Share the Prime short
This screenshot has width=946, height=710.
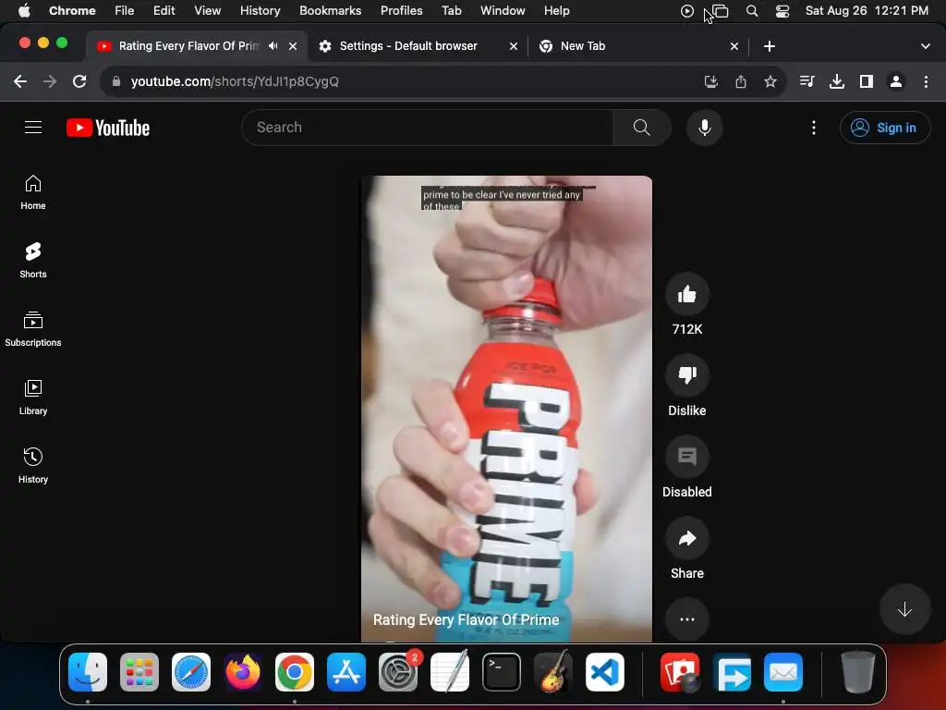(x=687, y=539)
